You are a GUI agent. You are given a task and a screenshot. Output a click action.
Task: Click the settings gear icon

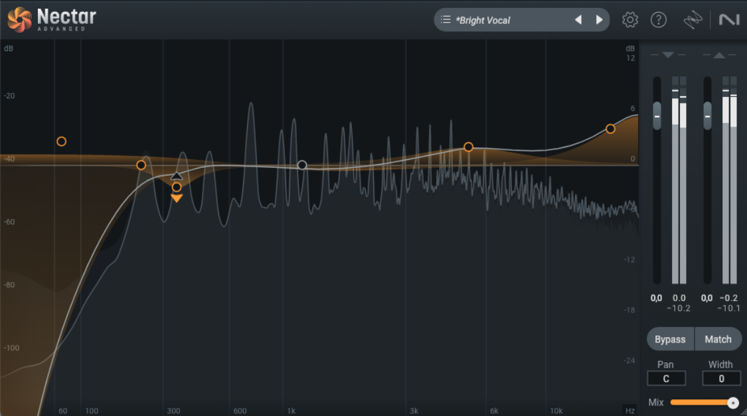pyautogui.click(x=629, y=19)
